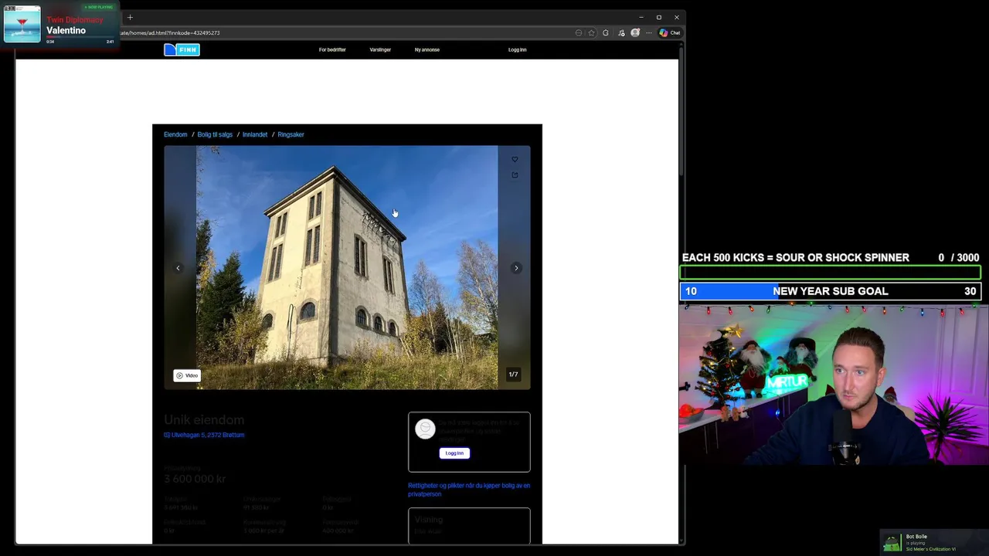989x556 pixels.
Task: Open Varslinger in FINN header
Action: pyautogui.click(x=380, y=49)
